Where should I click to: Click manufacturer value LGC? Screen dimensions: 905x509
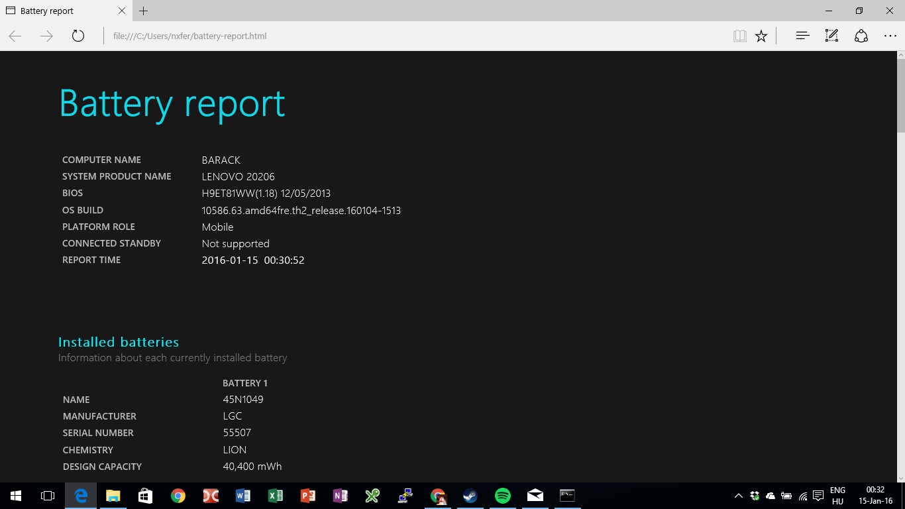pyautogui.click(x=233, y=416)
